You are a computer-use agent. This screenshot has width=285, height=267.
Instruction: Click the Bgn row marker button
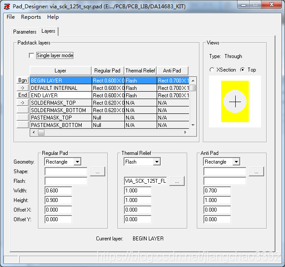tap(22, 80)
